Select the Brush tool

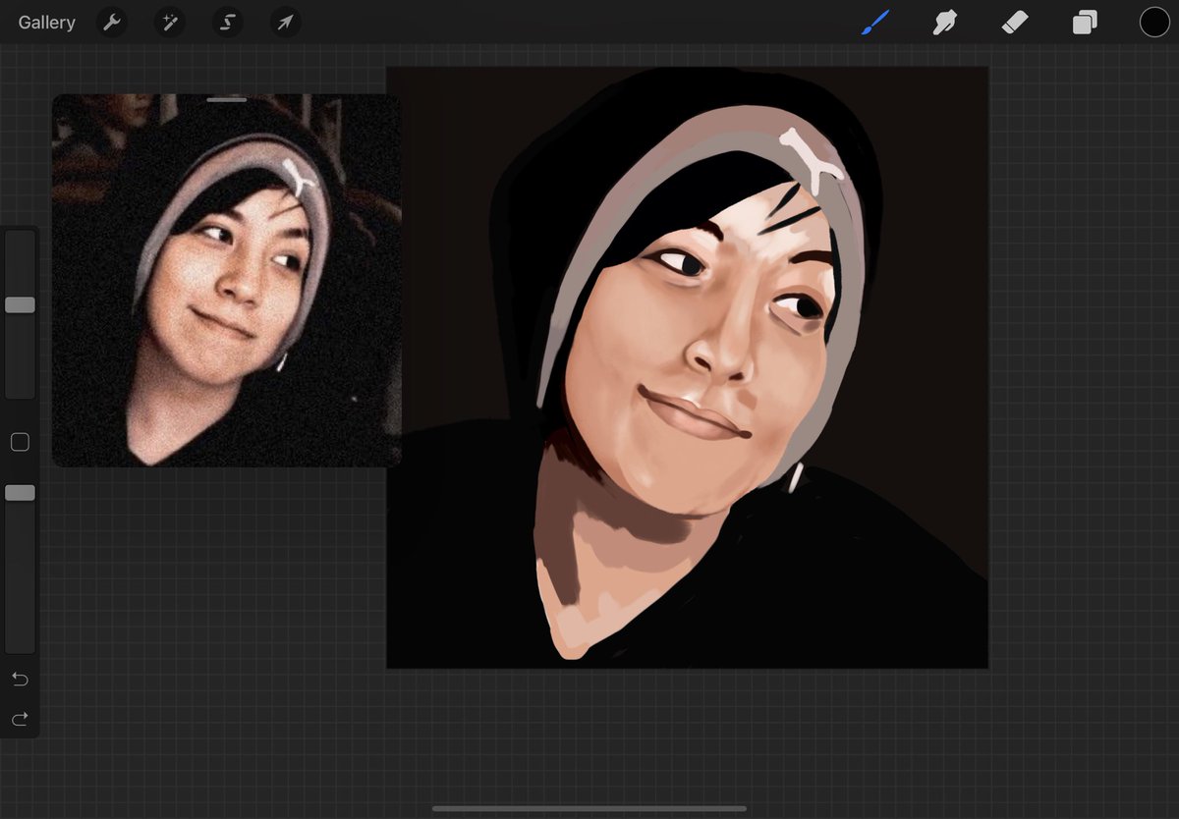(x=875, y=22)
